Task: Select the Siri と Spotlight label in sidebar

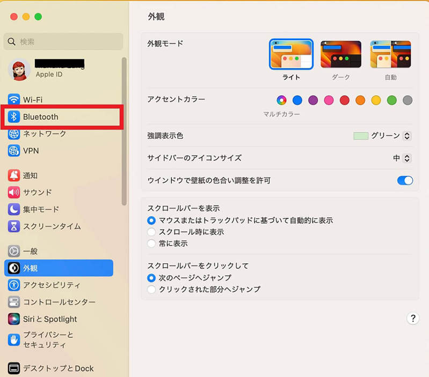Action: pyautogui.click(x=50, y=319)
